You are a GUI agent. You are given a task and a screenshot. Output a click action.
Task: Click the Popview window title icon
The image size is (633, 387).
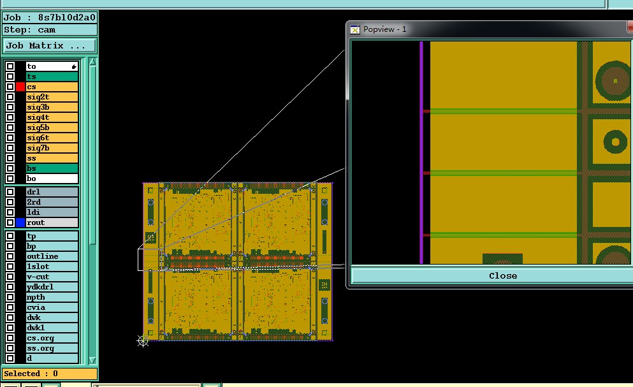355,29
